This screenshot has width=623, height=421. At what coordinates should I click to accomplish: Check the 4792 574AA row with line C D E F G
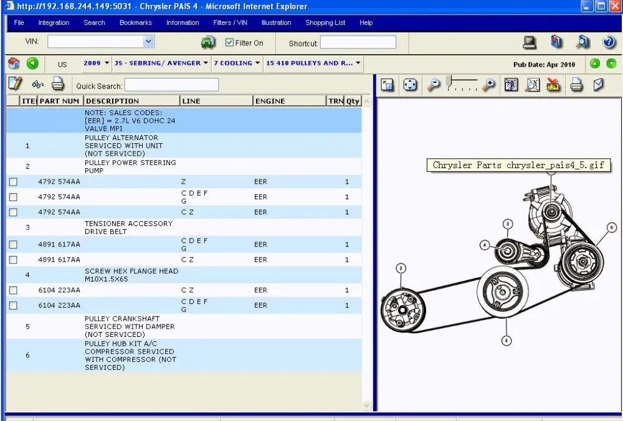[13, 197]
